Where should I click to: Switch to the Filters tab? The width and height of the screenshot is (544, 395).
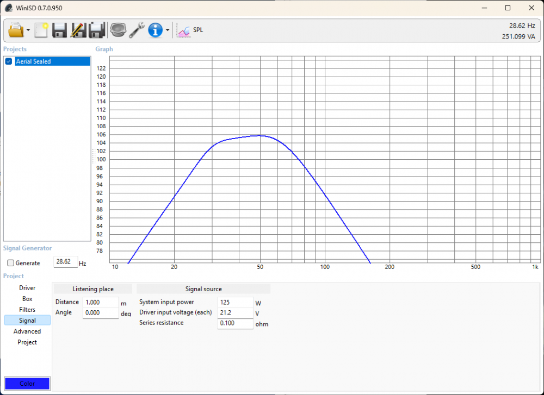pos(27,310)
